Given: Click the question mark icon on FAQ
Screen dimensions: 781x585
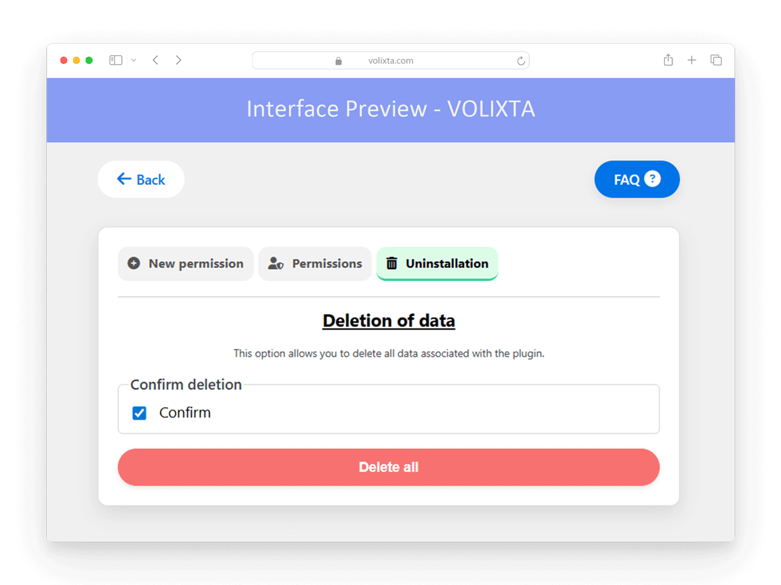Looking at the screenshot, I should coord(652,179).
